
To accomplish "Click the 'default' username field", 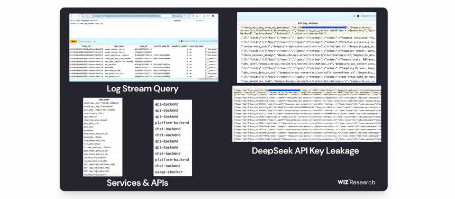I will tap(184, 20).
